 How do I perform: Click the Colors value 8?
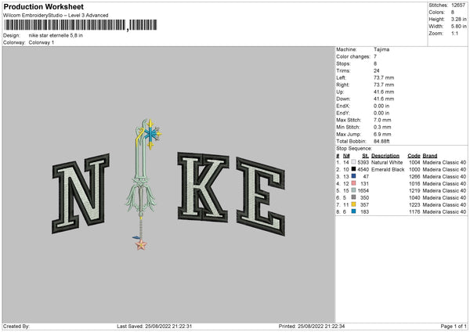coord(453,13)
